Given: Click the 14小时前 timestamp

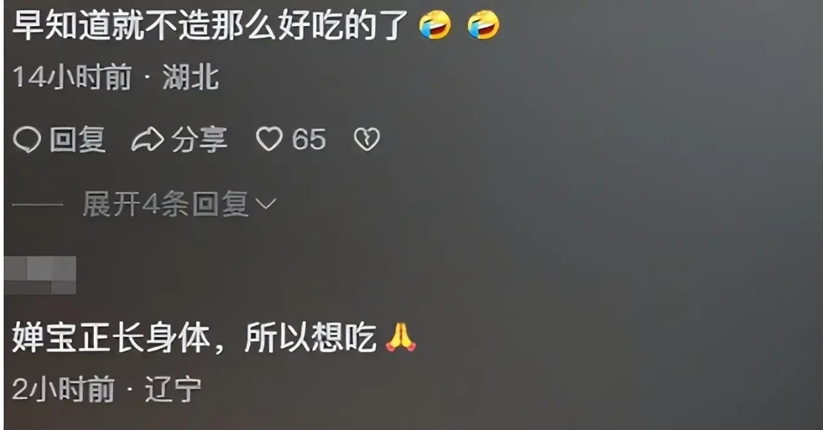Looking at the screenshot, I should pyautogui.click(x=72, y=79).
